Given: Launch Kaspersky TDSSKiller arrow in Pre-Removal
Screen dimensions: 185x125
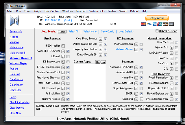Looking at the screenshot, I should pyautogui.click(x=63, y=51).
